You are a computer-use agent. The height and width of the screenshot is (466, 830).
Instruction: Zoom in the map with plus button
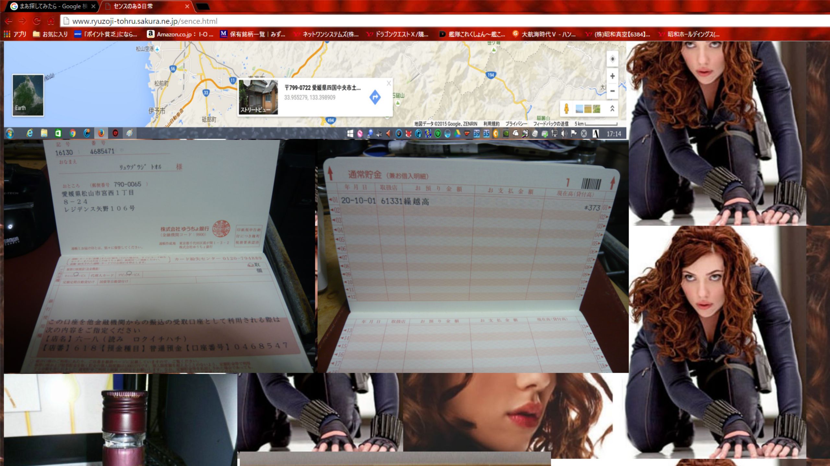(612, 76)
